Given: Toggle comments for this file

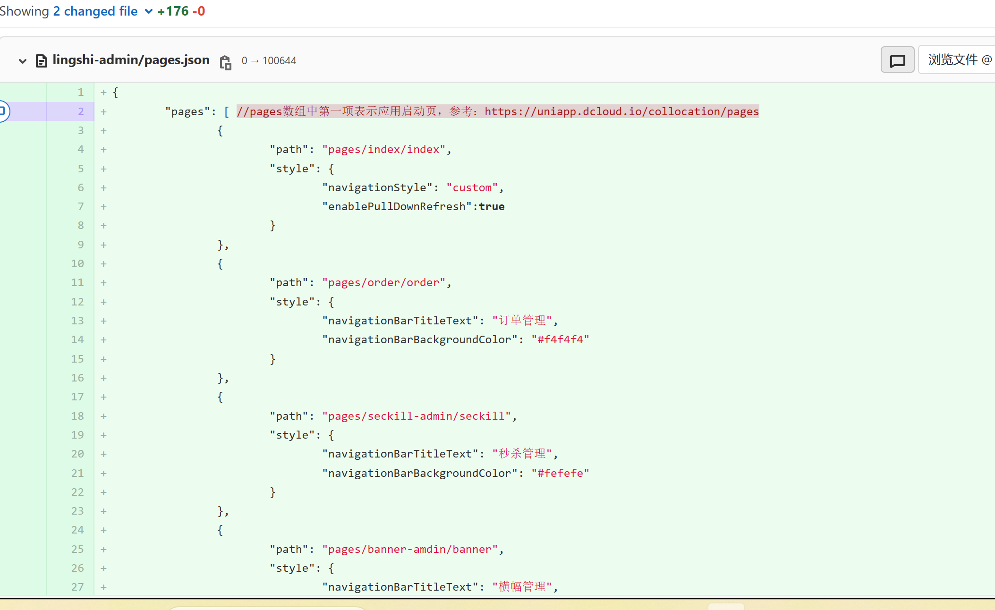Looking at the screenshot, I should (897, 60).
